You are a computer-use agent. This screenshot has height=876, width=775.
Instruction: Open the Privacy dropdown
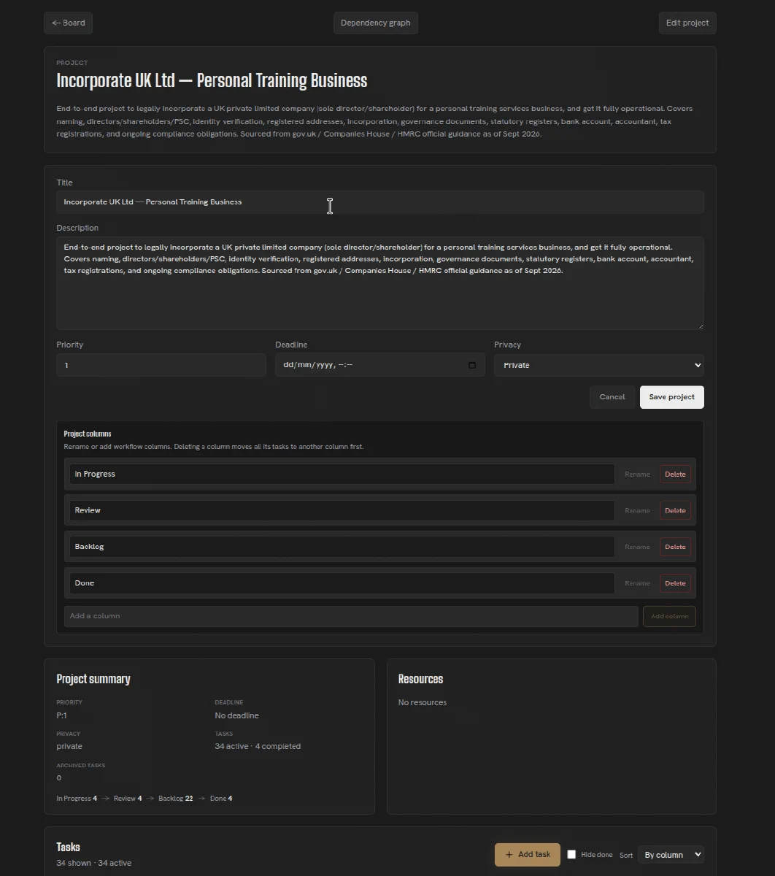[599, 365]
